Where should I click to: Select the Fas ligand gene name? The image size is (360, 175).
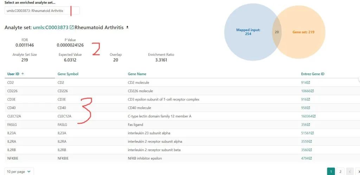pos(135,125)
